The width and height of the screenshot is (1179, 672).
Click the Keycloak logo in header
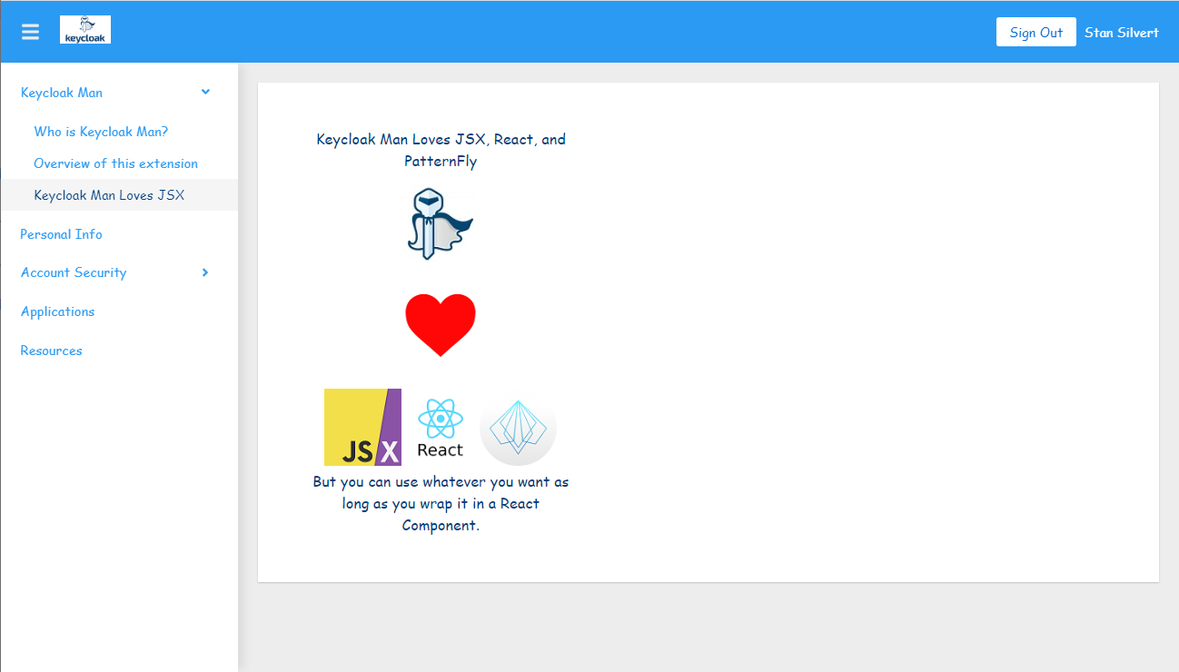85,30
